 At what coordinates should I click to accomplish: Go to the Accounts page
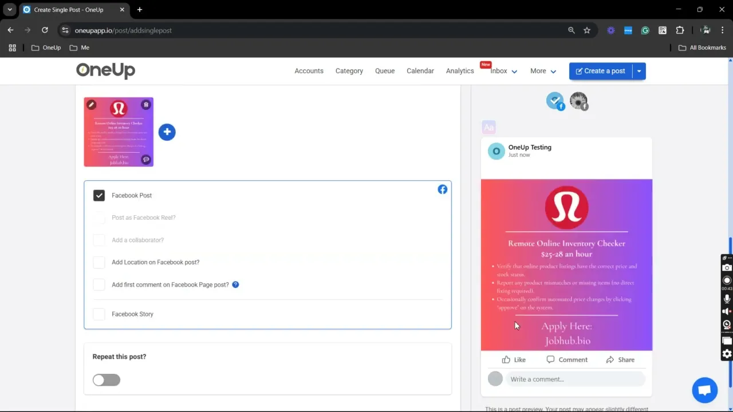(x=309, y=71)
